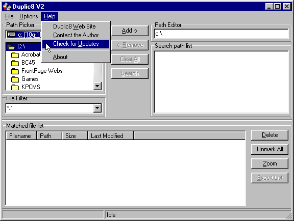This screenshot has width=294, height=221.
Task: Click the Add -> button
Action: [130, 31]
